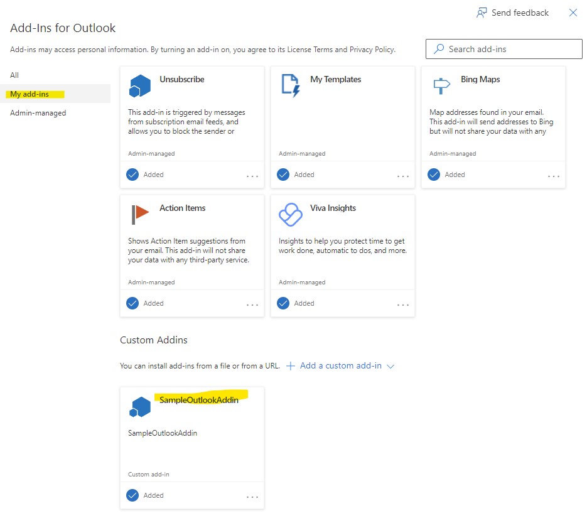Select the Action Items flag icon
The image size is (587, 516).
pyautogui.click(x=141, y=213)
